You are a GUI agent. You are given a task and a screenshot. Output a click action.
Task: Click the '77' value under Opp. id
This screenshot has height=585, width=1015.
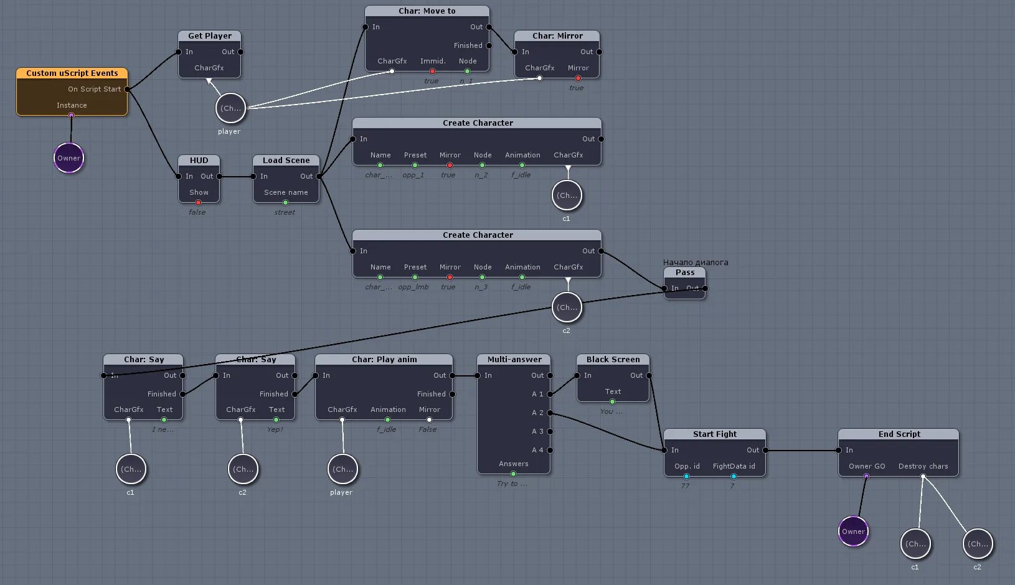coord(685,486)
